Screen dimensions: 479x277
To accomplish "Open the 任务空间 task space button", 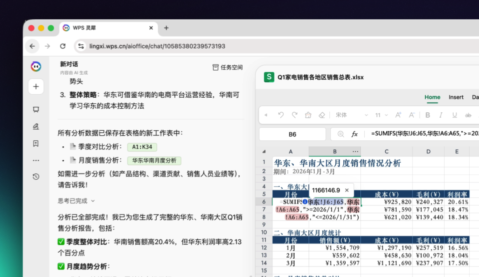I will pyautogui.click(x=227, y=67).
